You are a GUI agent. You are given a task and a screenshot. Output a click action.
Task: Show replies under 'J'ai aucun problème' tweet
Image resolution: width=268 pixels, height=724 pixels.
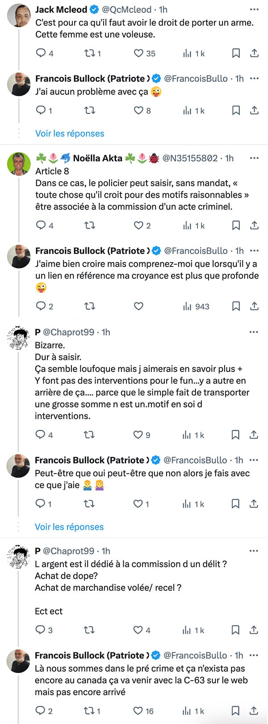(70, 133)
